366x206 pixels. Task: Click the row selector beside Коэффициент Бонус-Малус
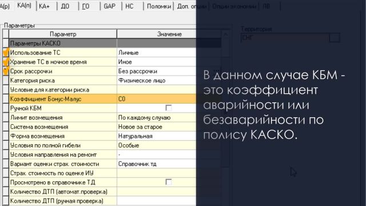coord(6,99)
